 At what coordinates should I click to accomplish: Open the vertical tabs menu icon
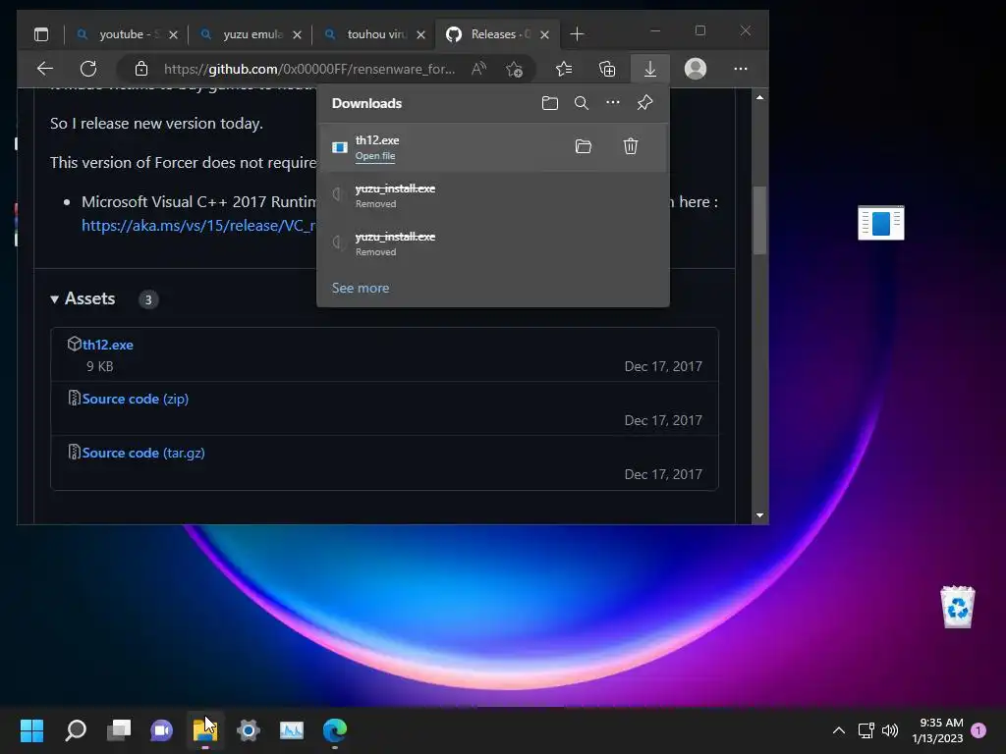point(41,34)
